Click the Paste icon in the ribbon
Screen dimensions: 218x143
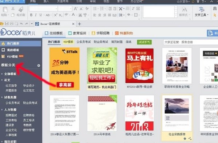5,9
